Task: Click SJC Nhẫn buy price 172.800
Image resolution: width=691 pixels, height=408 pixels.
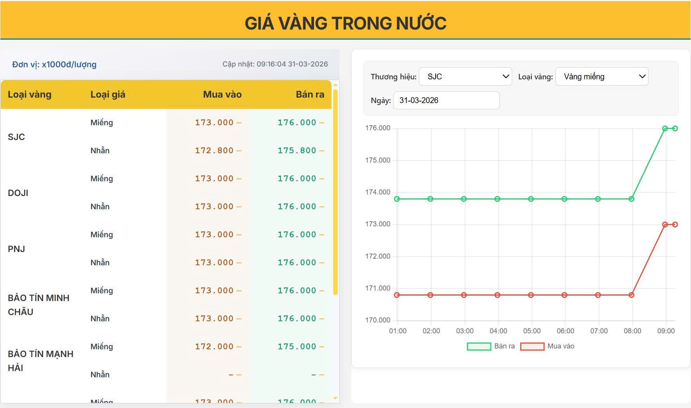Action: [214, 151]
